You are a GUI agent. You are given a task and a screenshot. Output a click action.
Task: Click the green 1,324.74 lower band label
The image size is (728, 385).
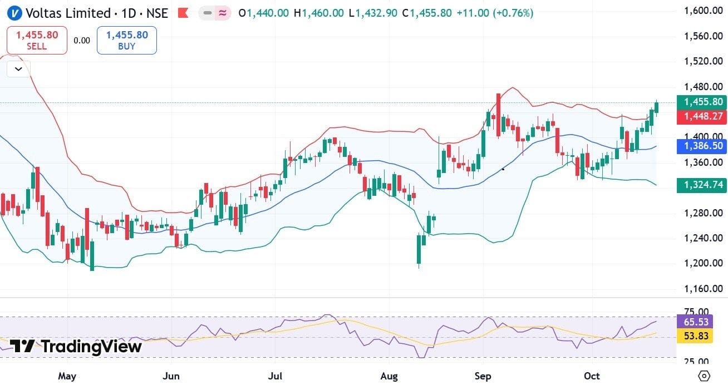[701, 185]
